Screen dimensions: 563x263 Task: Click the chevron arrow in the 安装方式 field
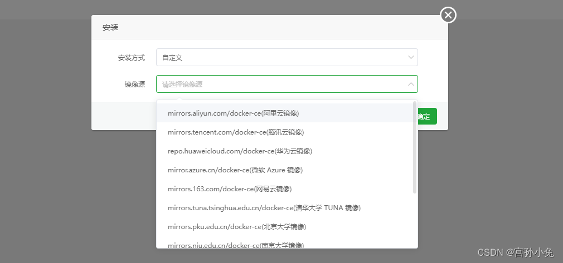[411, 57]
